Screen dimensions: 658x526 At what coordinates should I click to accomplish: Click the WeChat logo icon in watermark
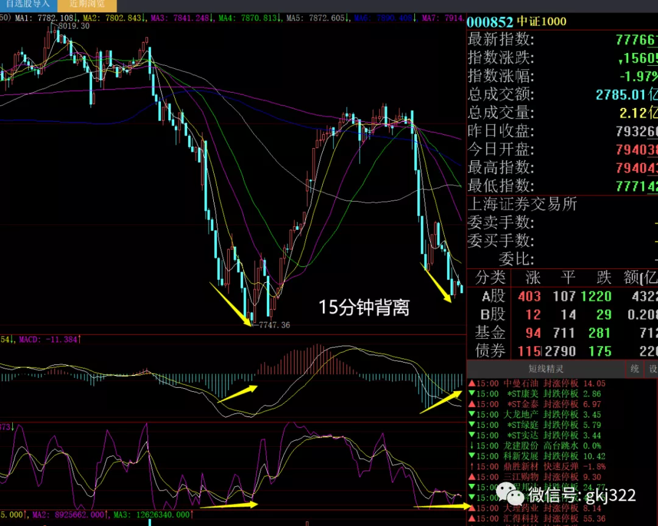507,492
